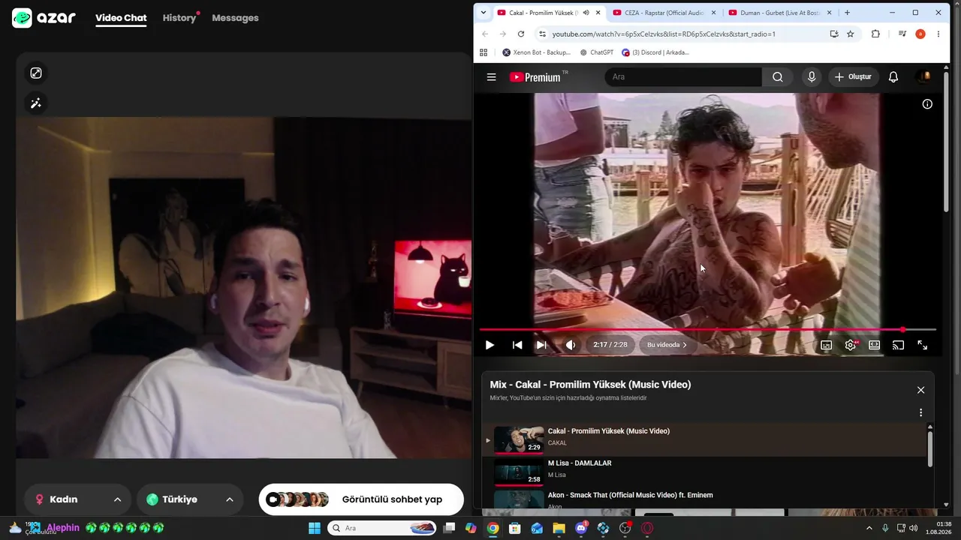Open the Messages tab in Azar
Screen dimensions: 961x540
tap(235, 18)
